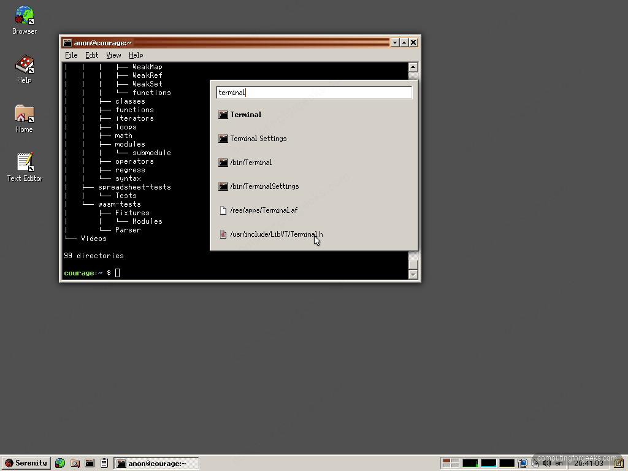Click 'classes' in the terminal tree output
Viewport: 628px width, 471px height.
[130, 101]
